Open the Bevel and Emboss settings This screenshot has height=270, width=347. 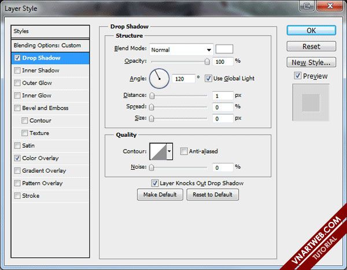point(45,108)
